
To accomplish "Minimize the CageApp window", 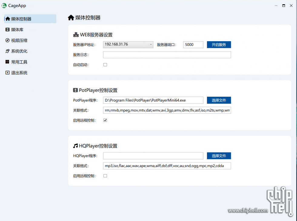I will pyautogui.click(x=276, y=6).
